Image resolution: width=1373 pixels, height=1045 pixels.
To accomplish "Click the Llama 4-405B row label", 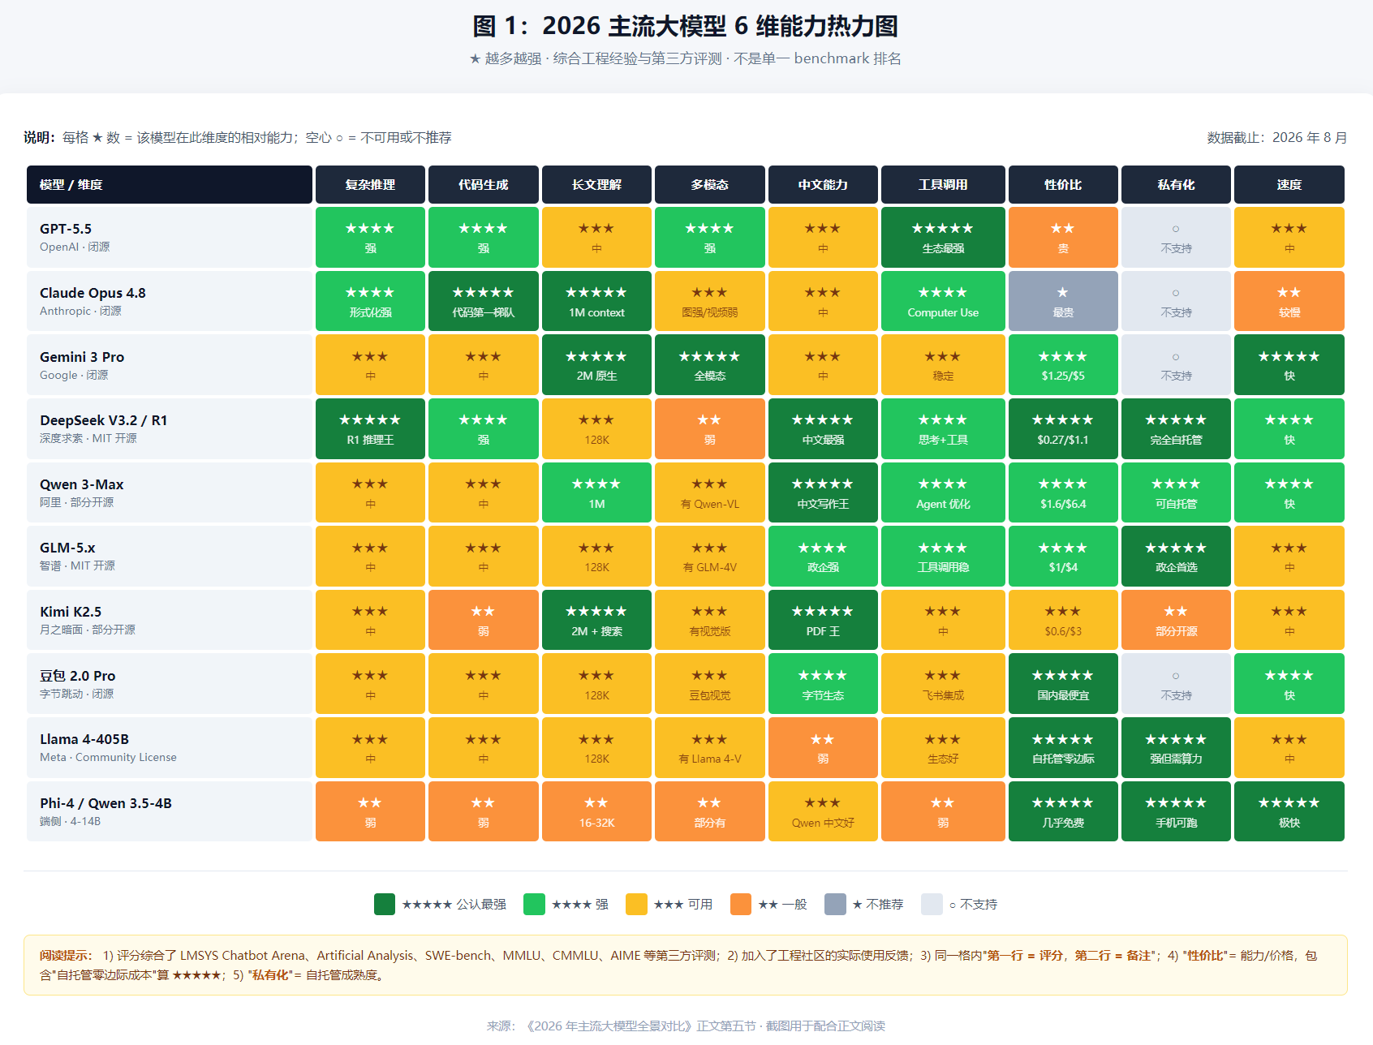I will tap(170, 747).
